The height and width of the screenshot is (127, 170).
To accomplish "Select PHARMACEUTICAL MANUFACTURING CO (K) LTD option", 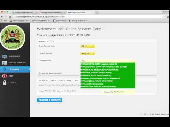I will click(108, 67).
